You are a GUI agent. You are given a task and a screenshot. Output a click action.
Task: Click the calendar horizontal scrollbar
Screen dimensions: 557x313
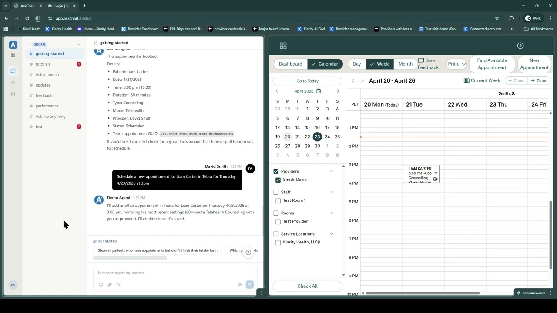tap(423, 293)
